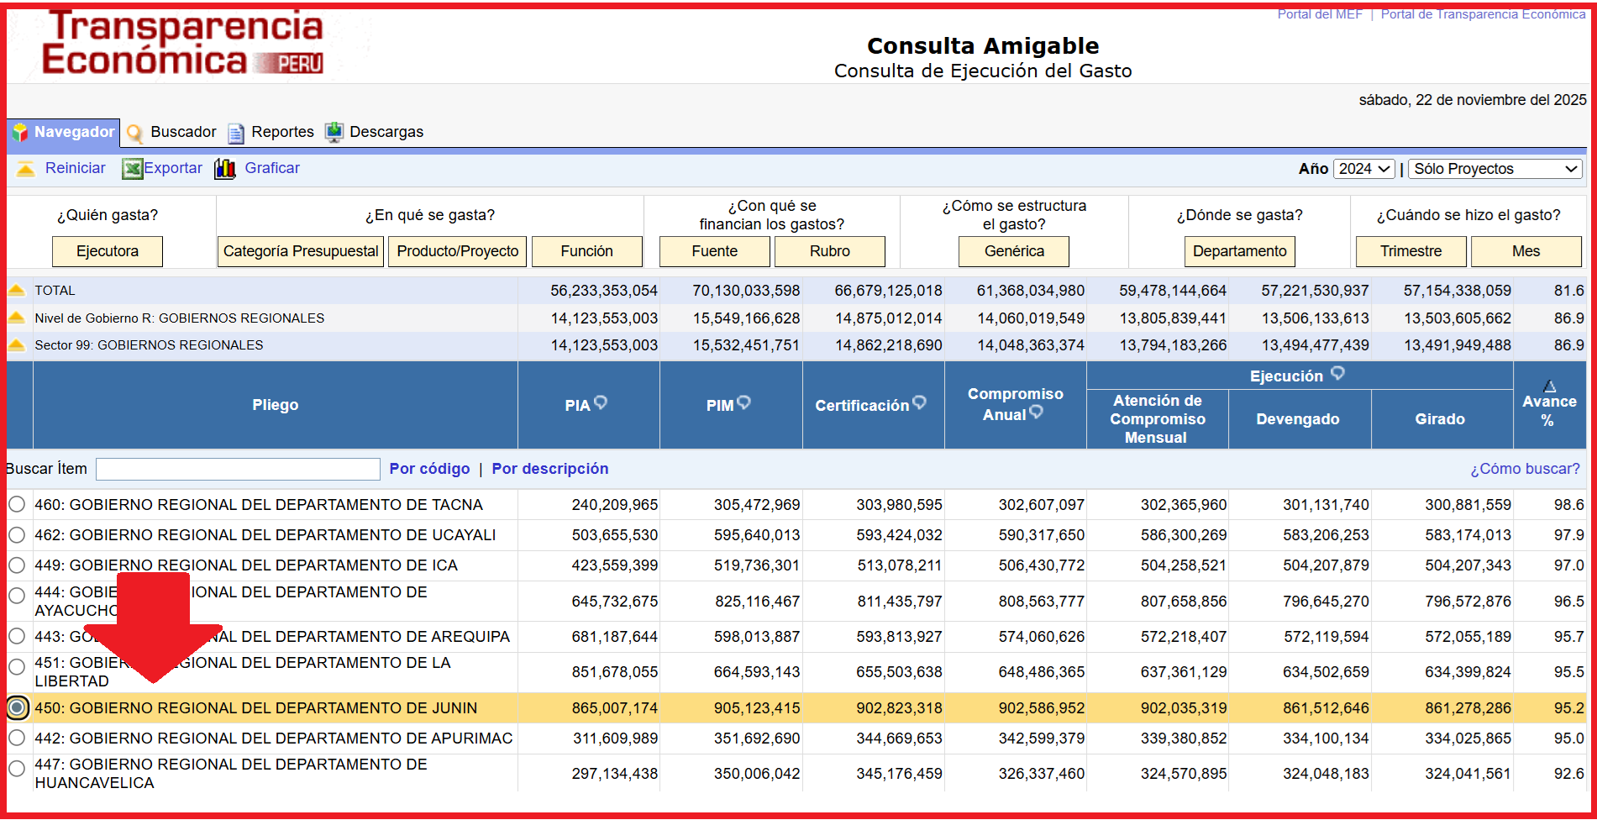Click the Categoría Presupuestal button
This screenshot has height=820, width=1597.
(x=301, y=251)
